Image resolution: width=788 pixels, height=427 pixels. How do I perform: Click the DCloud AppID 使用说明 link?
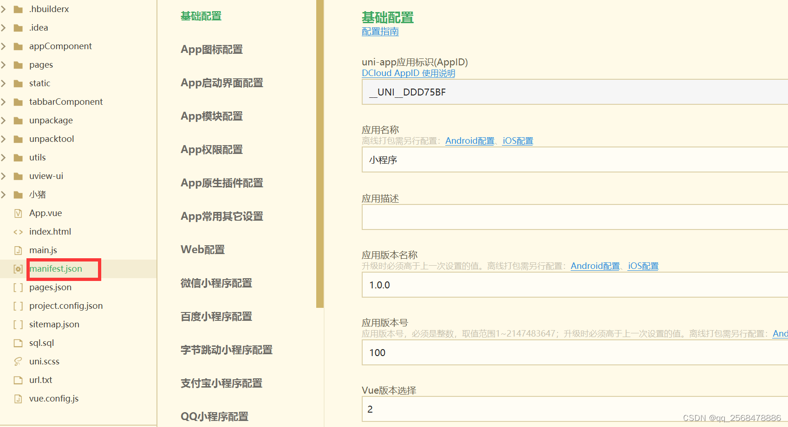pos(408,73)
